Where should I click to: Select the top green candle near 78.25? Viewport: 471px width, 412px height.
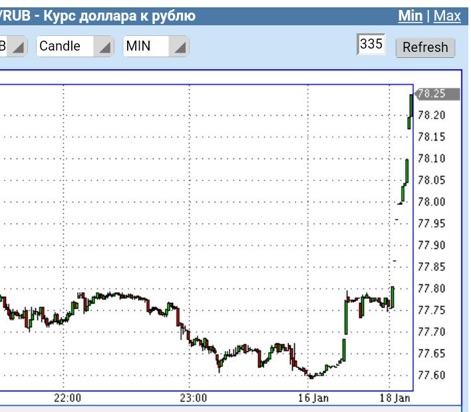[x=411, y=105]
